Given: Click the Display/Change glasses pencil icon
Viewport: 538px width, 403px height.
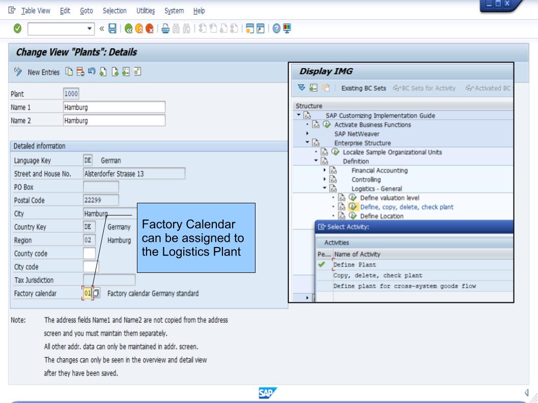Looking at the screenshot, I should click(18, 72).
